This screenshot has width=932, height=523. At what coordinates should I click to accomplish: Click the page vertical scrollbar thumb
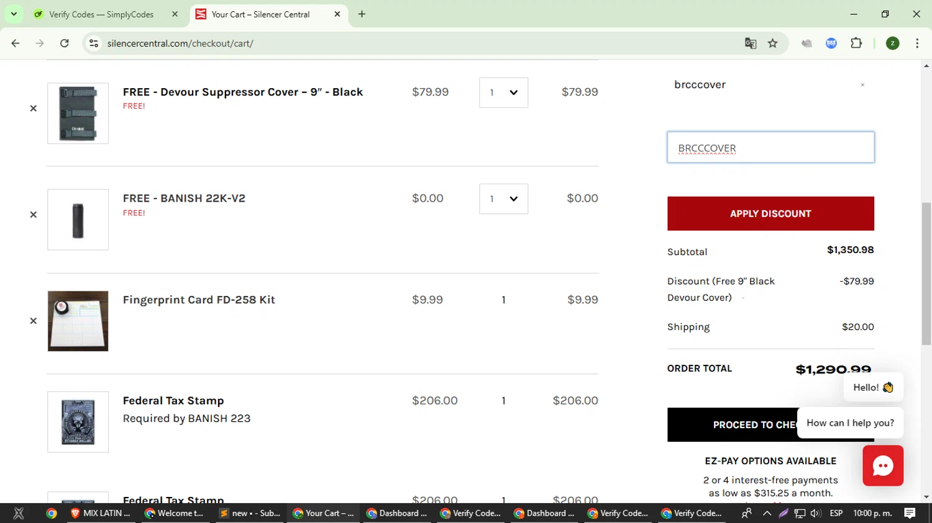[x=926, y=273]
